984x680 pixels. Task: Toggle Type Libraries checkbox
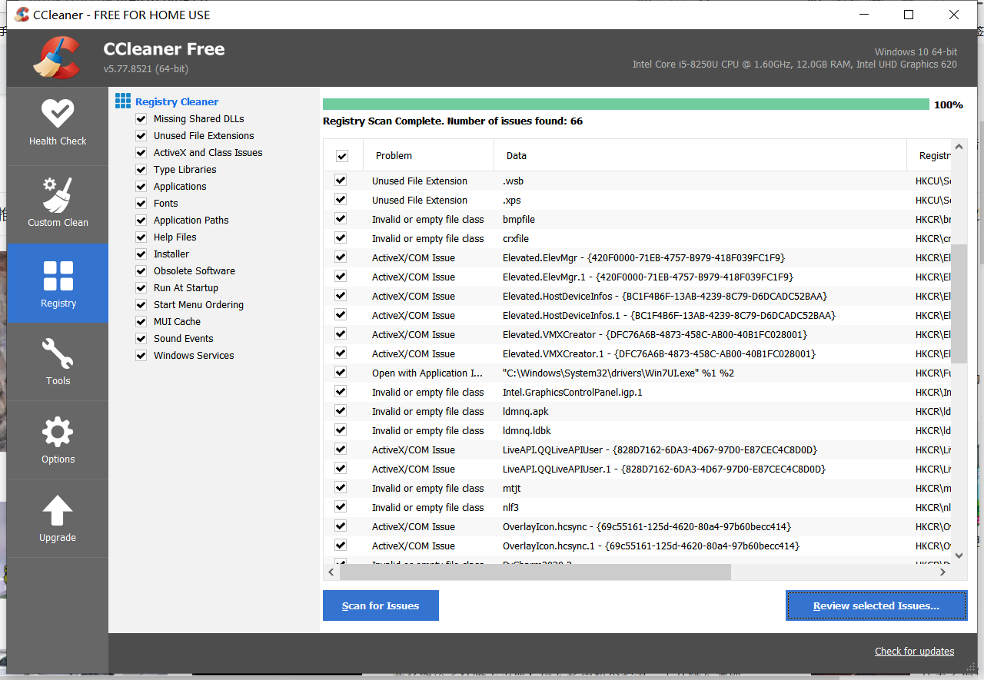click(141, 170)
